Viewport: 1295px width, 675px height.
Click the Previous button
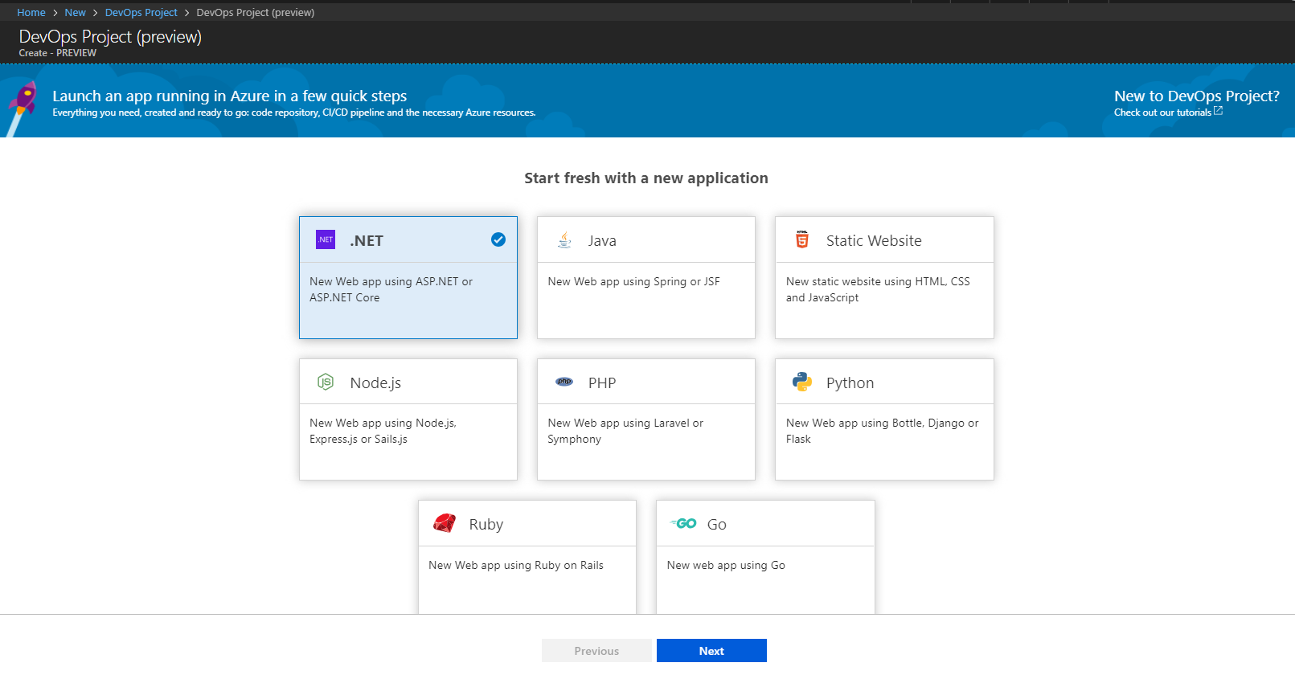pos(596,651)
